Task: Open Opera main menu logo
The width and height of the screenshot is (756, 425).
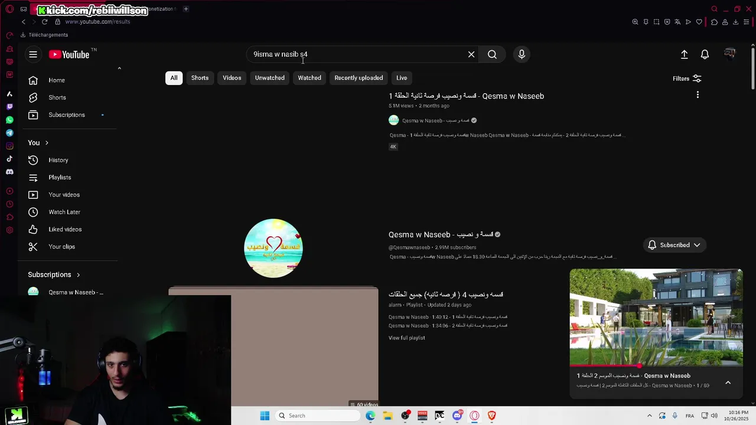Action: [x=9, y=9]
